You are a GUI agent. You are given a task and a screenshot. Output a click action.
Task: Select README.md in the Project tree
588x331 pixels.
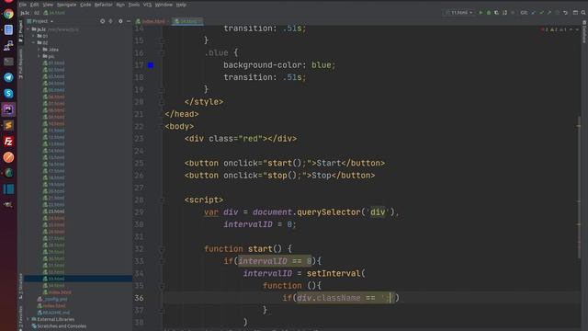click(x=53, y=313)
